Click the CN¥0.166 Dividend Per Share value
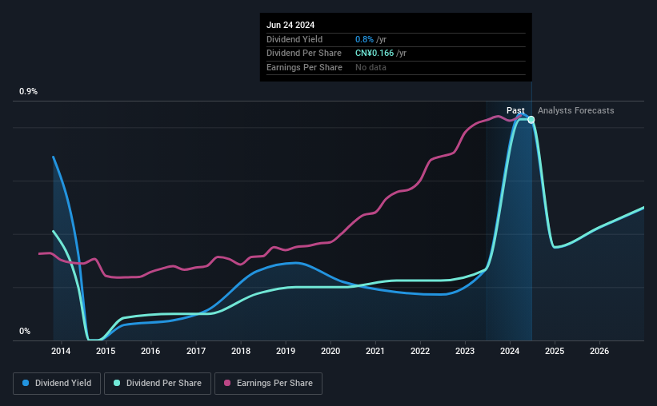The width and height of the screenshot is (657, 406). (375, 54)
